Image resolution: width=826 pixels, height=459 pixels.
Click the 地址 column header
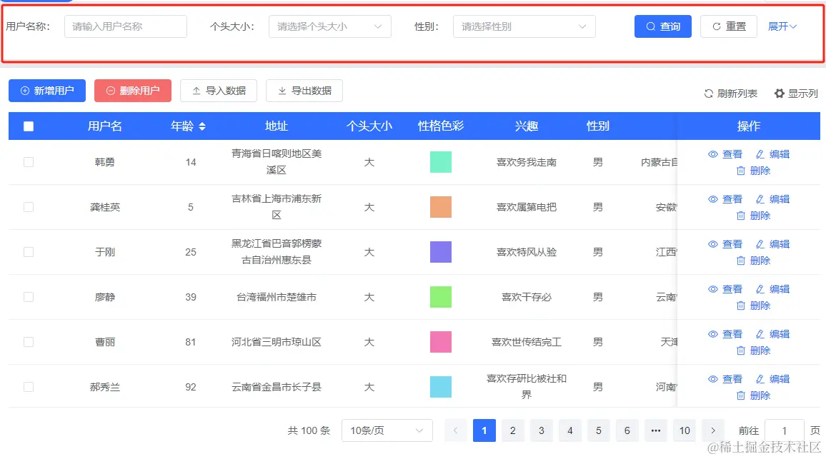tap(276, 126)
